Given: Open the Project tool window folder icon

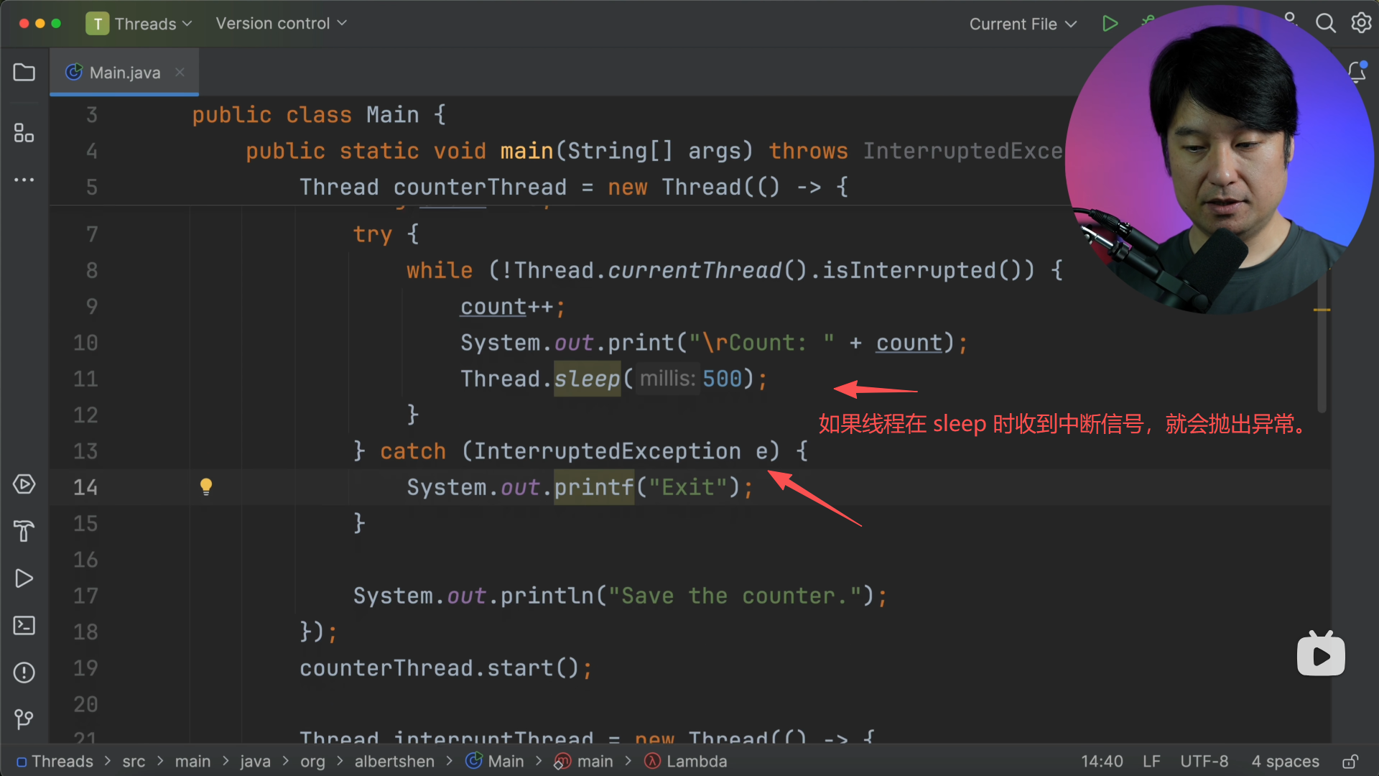Looking at the screenshot, I should click(x=24, y=73).
